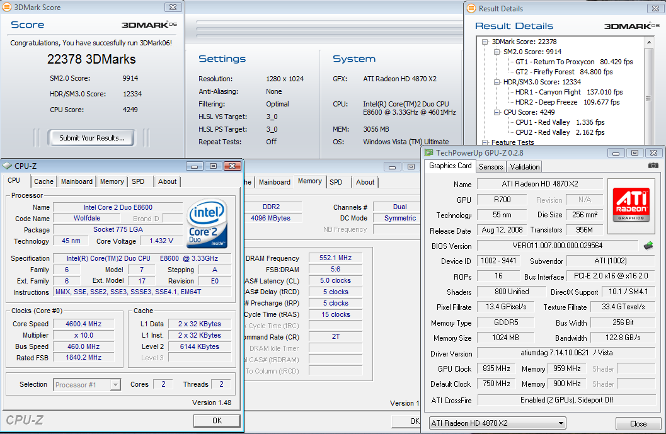This screenshot has height=434, width=666.
Task: Click the Bus Speed value 460.0 MHz
Action: [x=84, y=346]
